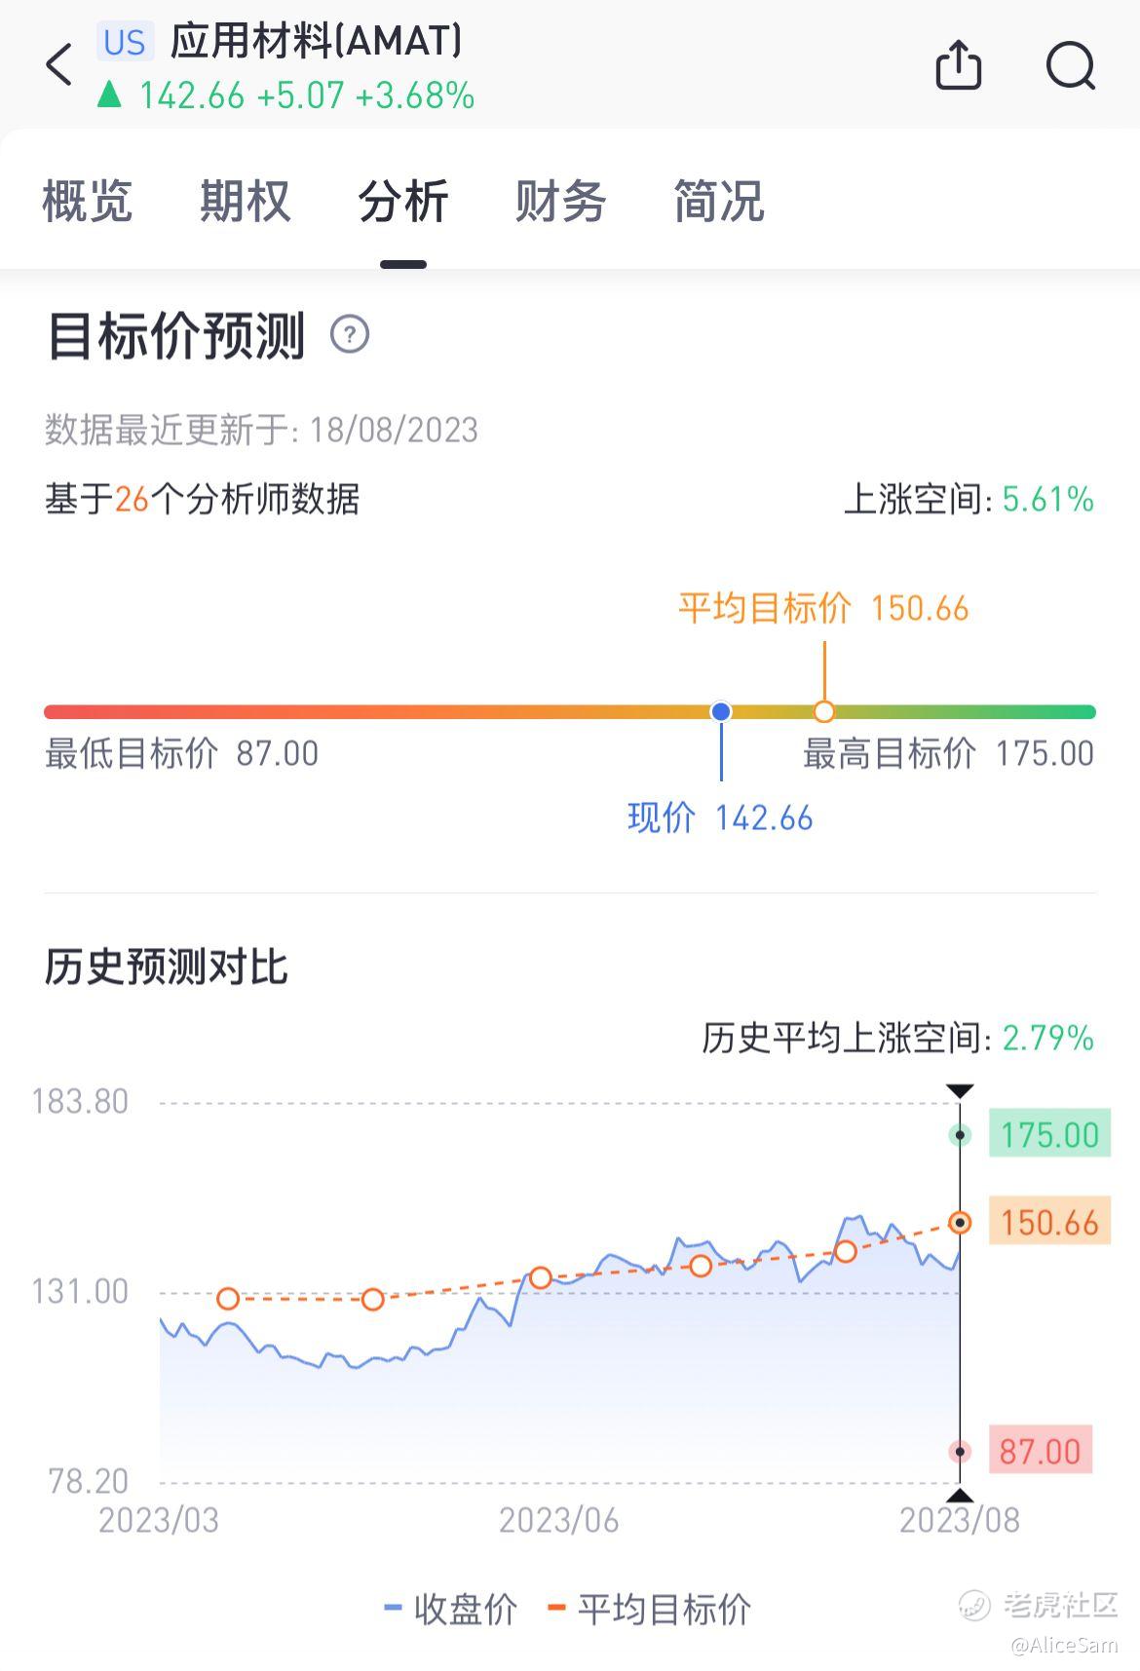Screen dimensions: 1140x1671
Task: Open the share icon
Action: [x=958, y=65]
